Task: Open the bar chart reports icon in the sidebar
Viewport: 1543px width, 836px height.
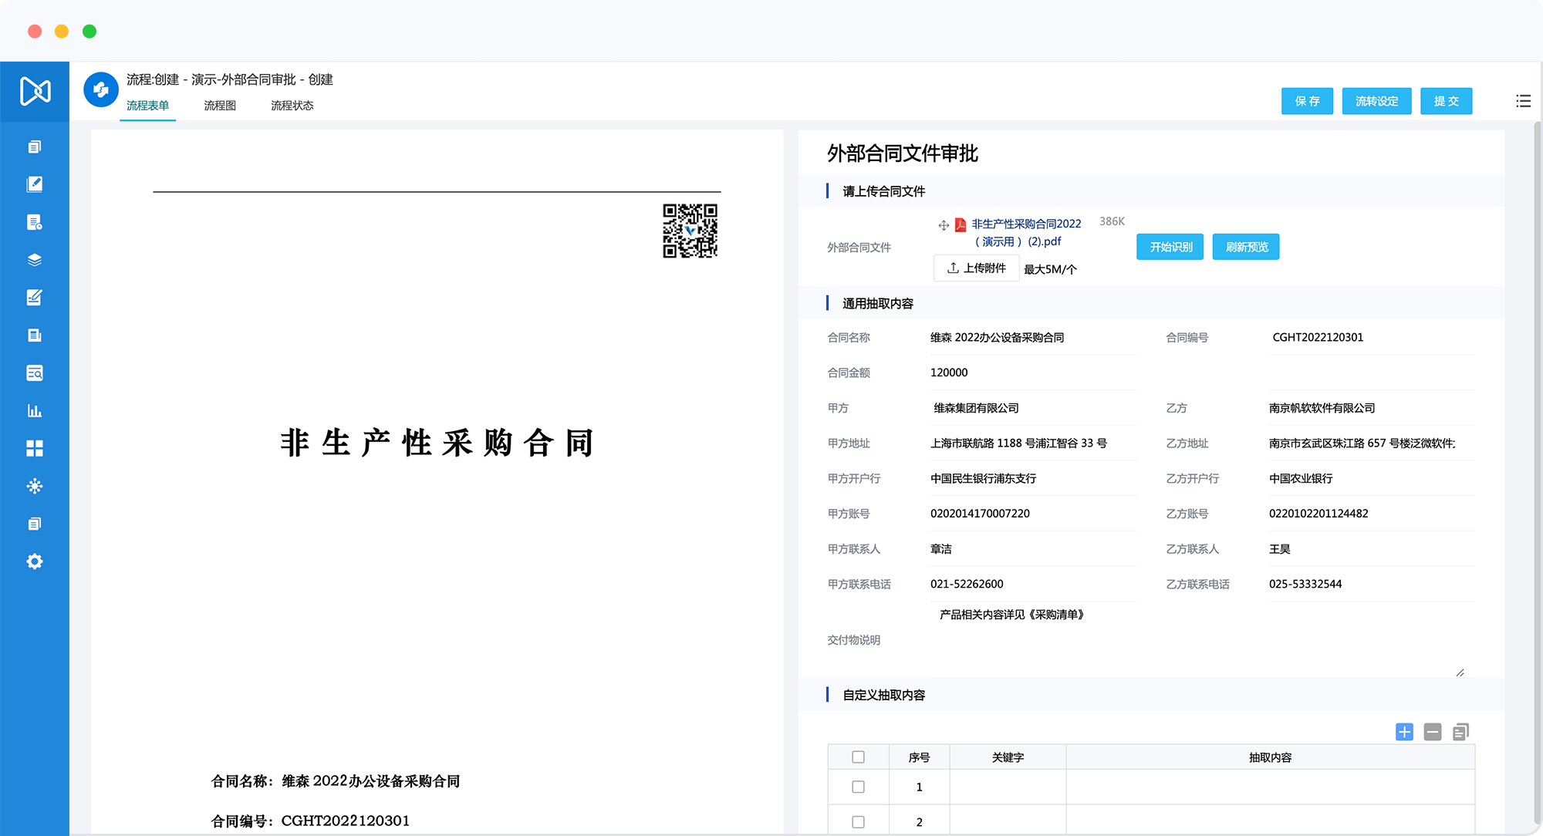Action: tap(35, 410)
